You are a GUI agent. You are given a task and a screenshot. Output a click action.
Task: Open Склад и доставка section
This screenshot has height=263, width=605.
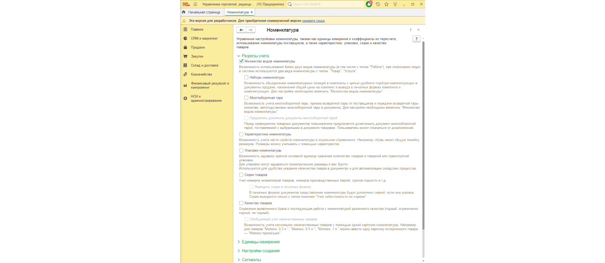(204, 65)
